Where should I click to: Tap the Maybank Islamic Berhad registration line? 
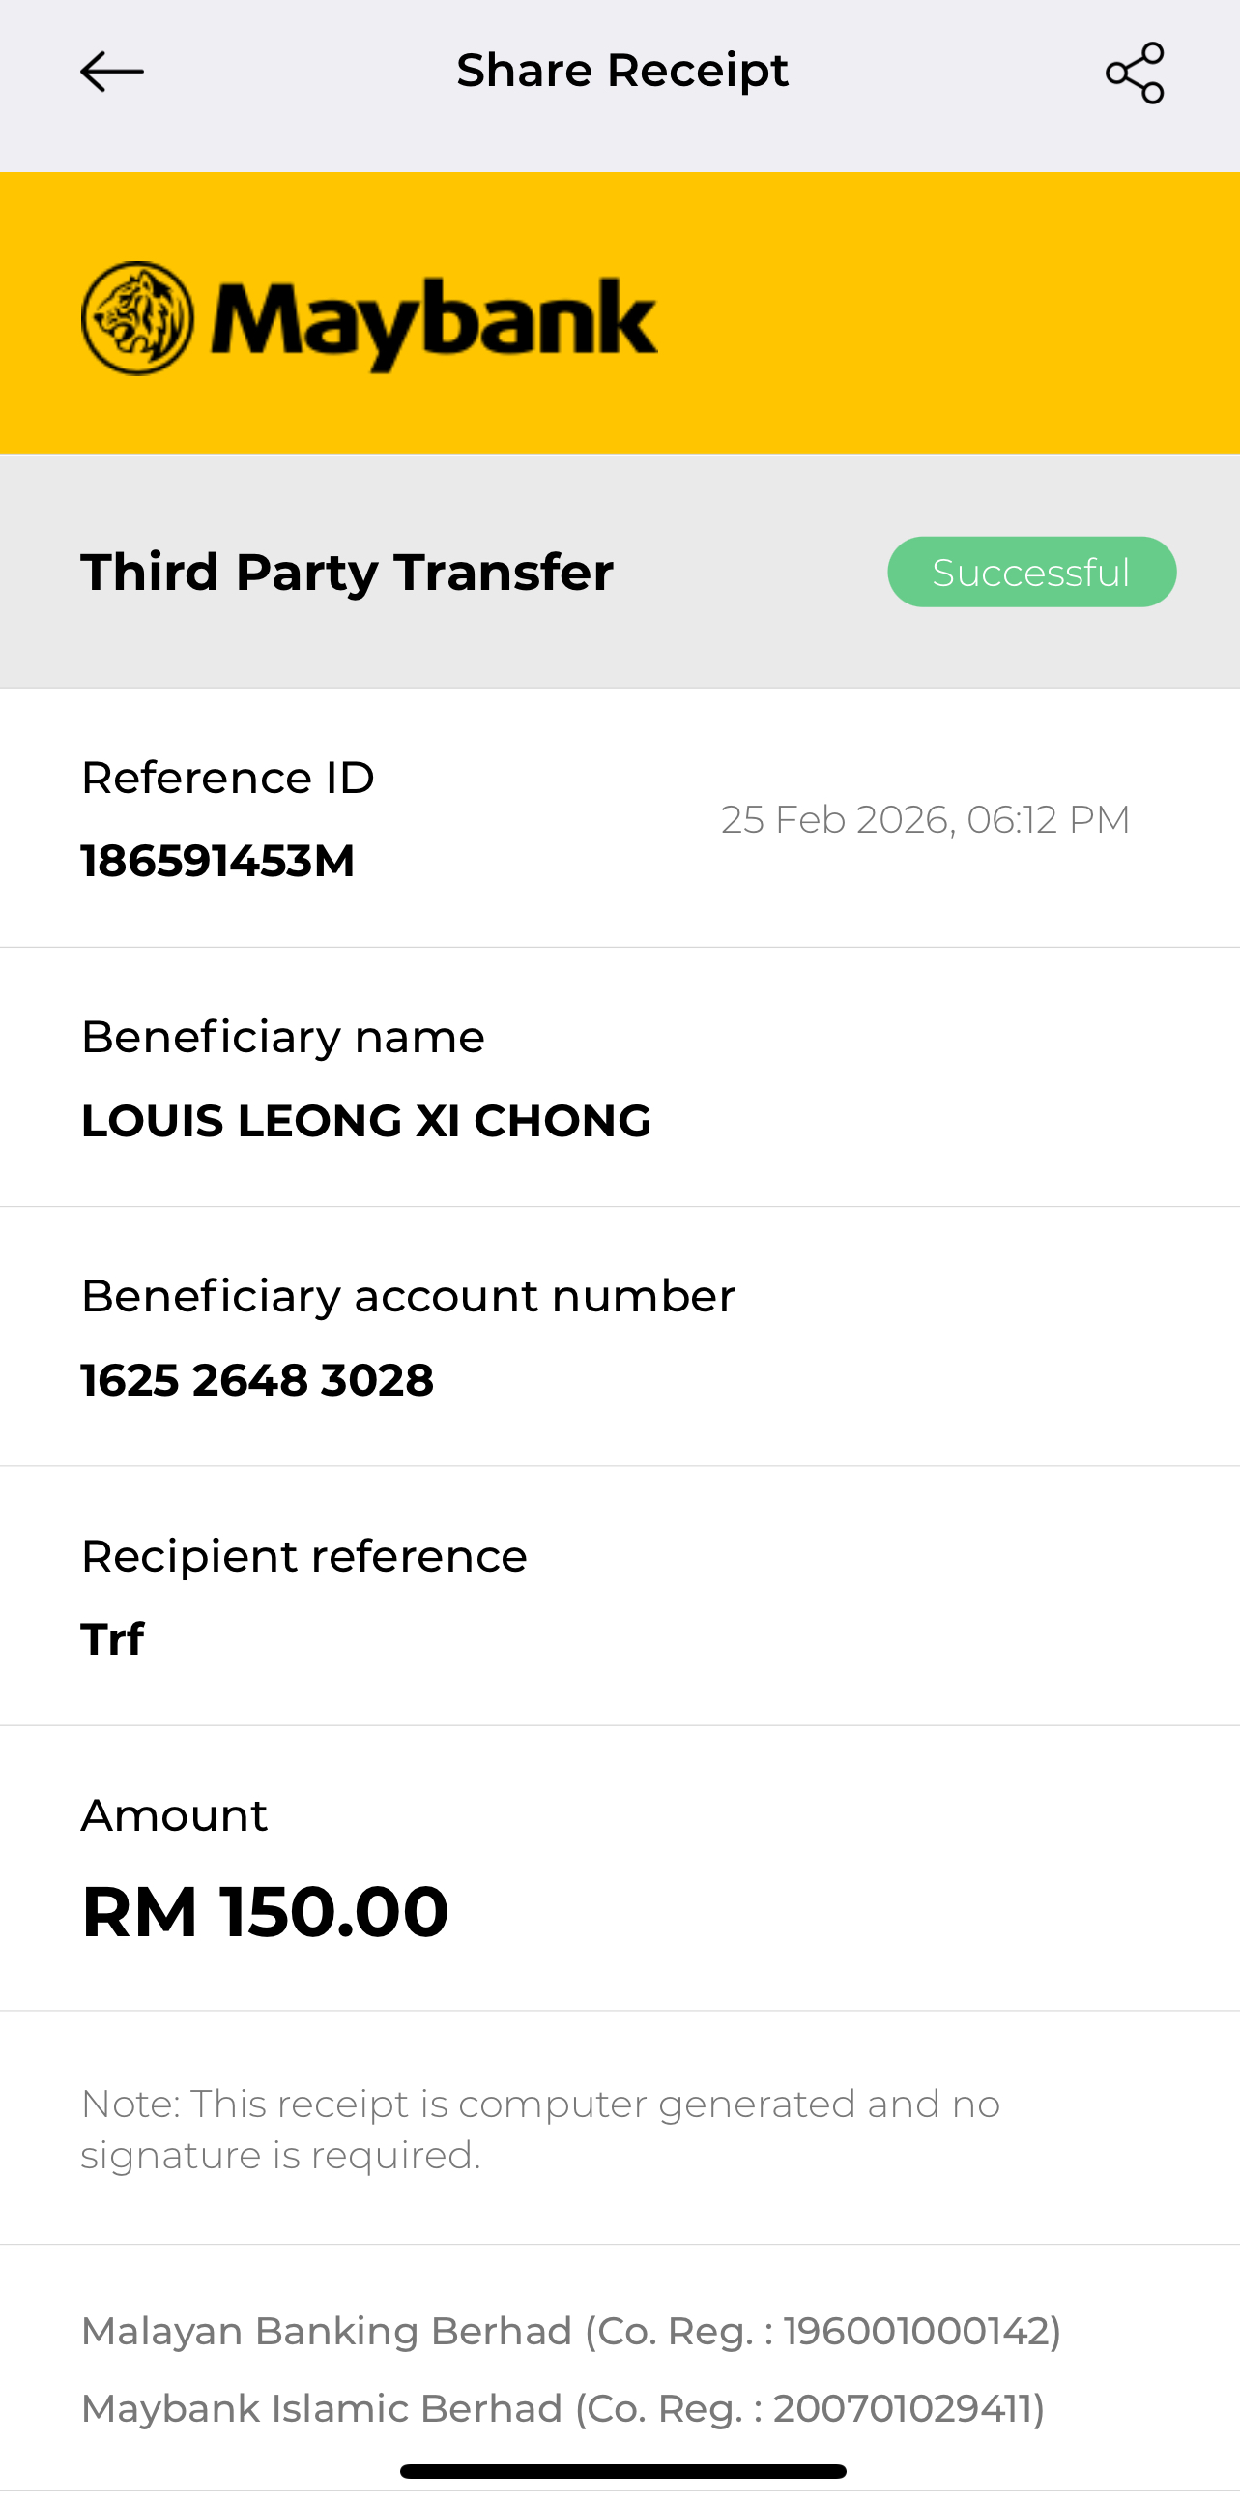pyautogui.click(x=562, y=2409)
